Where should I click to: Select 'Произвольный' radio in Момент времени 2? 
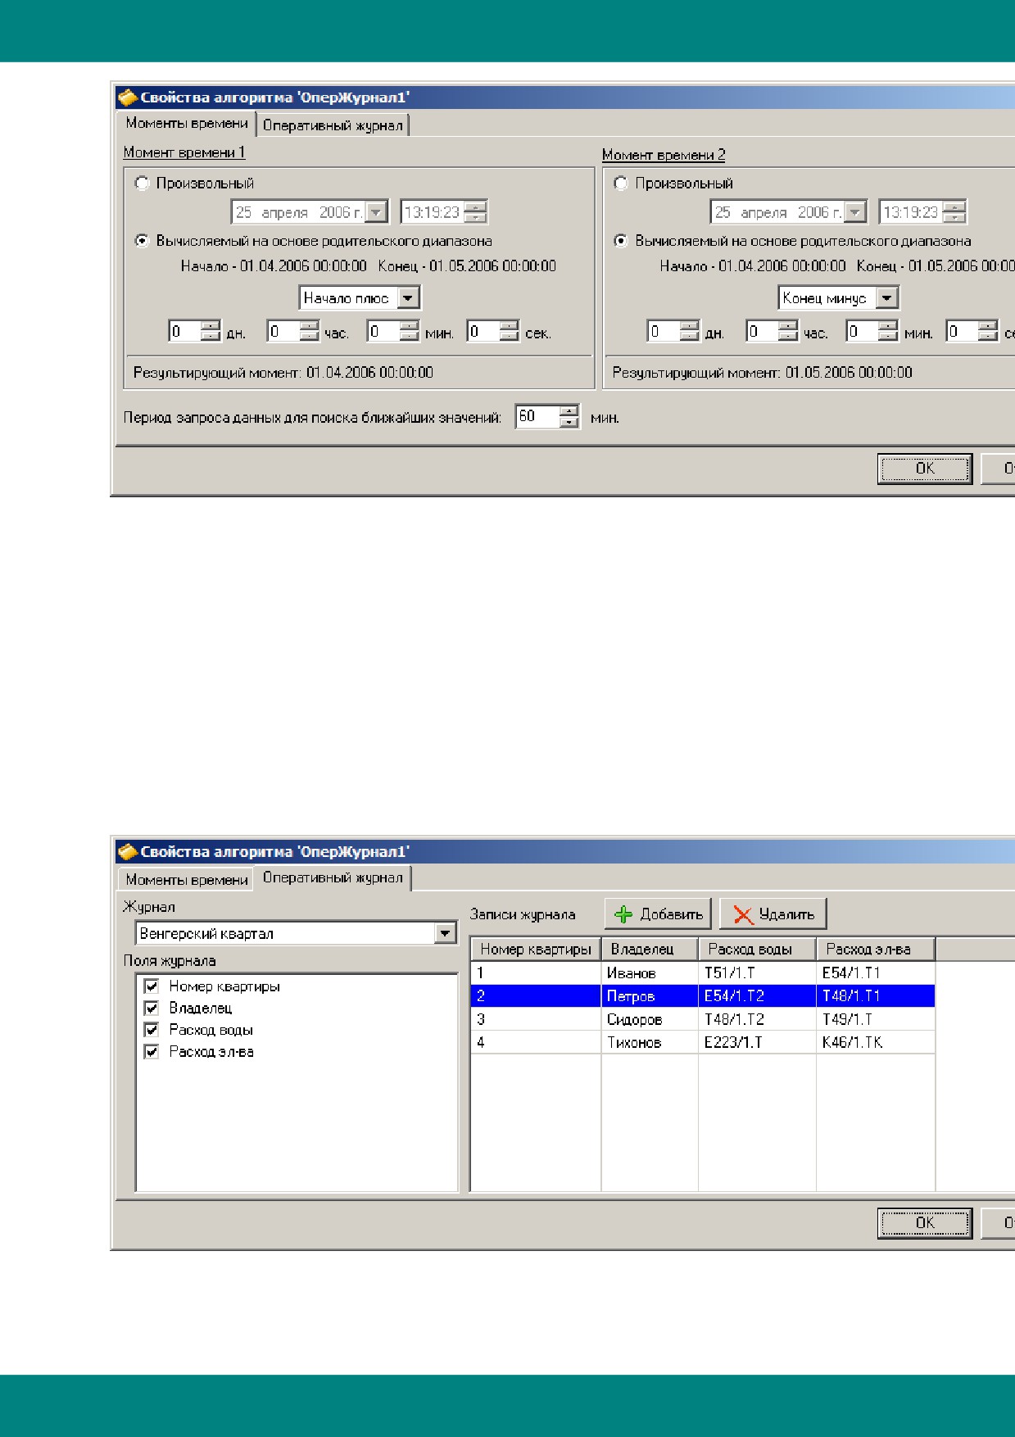[x=621, y=184]
